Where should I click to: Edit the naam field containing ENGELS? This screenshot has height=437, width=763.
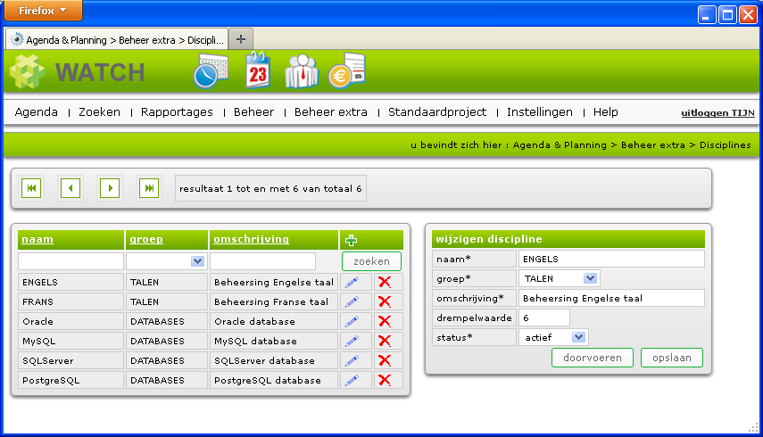(x=611, y=259)
